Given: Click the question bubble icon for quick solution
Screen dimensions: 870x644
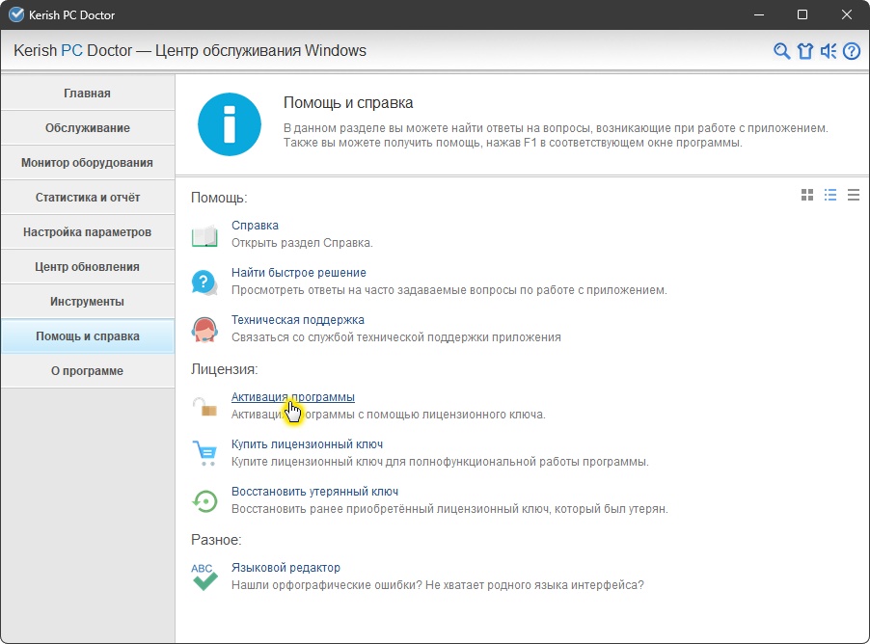Looking at the screenshot, I should 204,282.
